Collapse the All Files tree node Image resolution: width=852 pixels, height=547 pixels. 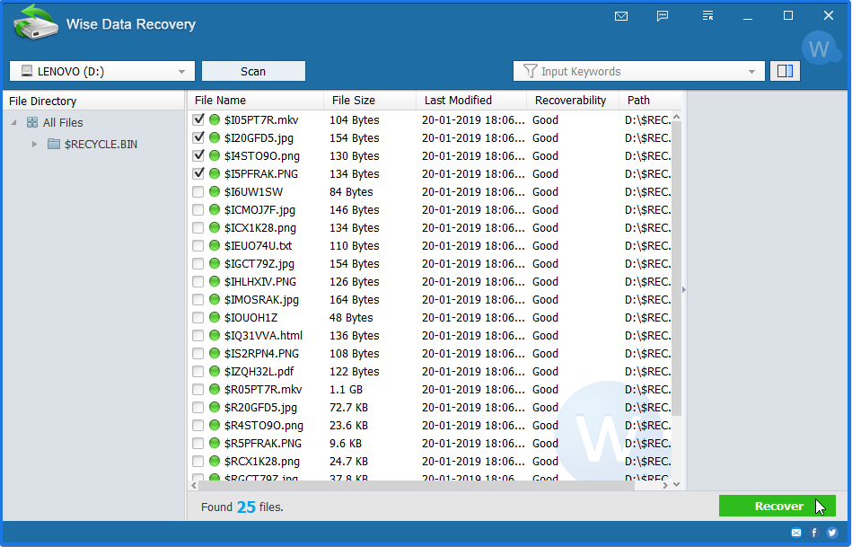point(14,123)
